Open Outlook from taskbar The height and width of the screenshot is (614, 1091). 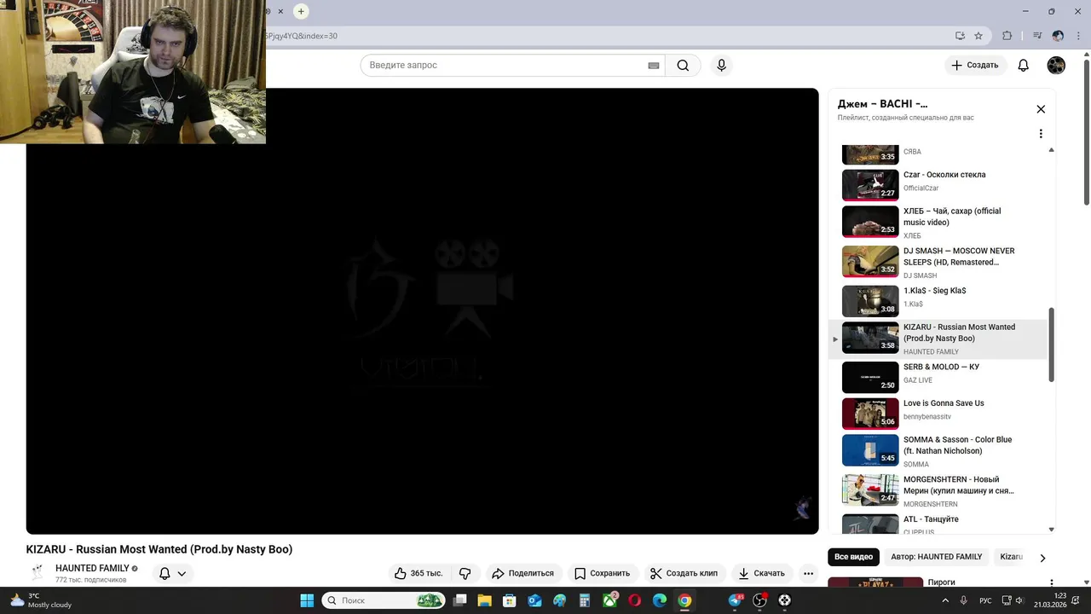click(x=534, y=600)
